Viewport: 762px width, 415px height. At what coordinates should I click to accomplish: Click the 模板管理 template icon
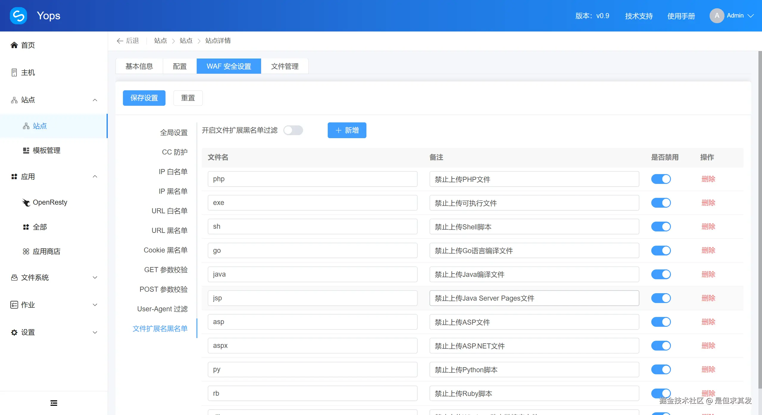tap(26, 151)
